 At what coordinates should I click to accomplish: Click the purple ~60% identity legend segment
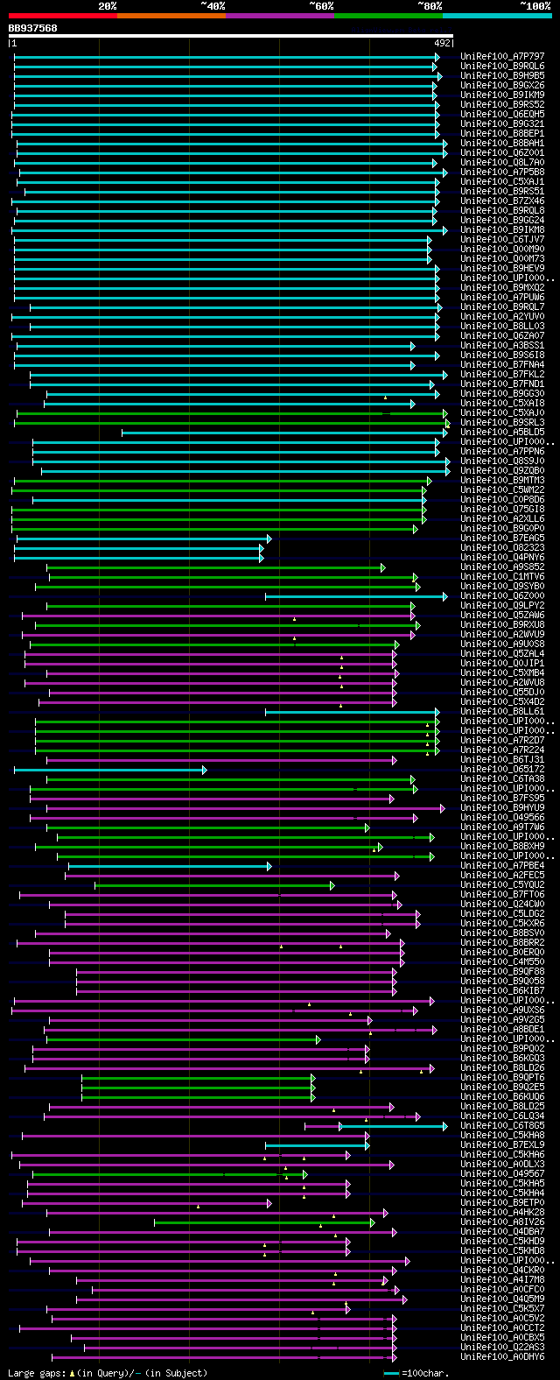pyautogui.click(x=280, y=16)
